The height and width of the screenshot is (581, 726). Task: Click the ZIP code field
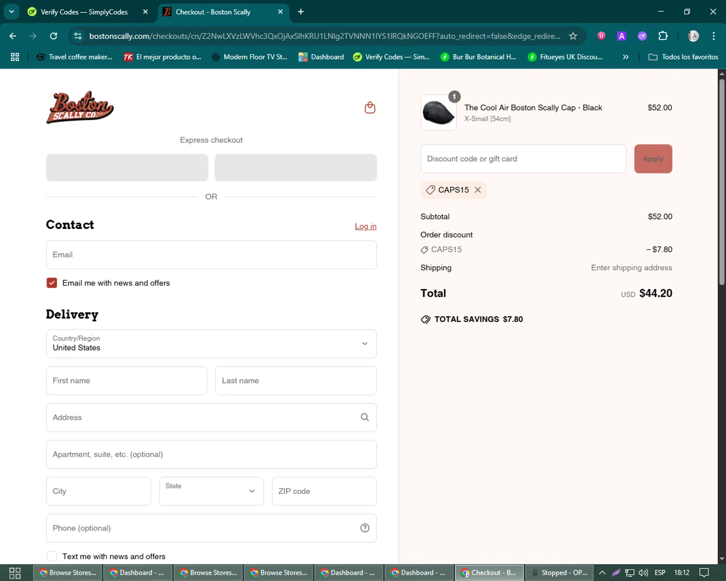[x=324, y=491]
